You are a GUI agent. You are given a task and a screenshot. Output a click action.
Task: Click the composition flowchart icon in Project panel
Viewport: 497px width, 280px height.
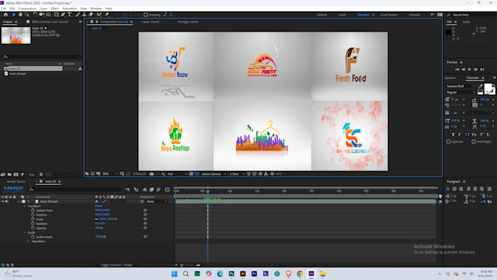pyautogui.click(x=80, y=69)
